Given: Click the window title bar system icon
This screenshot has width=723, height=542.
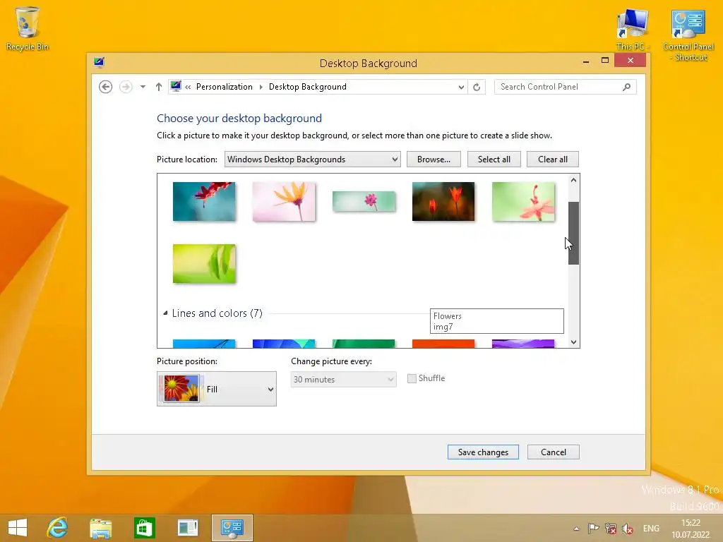Looking at the screenshot, I should [x=99, y=62].
